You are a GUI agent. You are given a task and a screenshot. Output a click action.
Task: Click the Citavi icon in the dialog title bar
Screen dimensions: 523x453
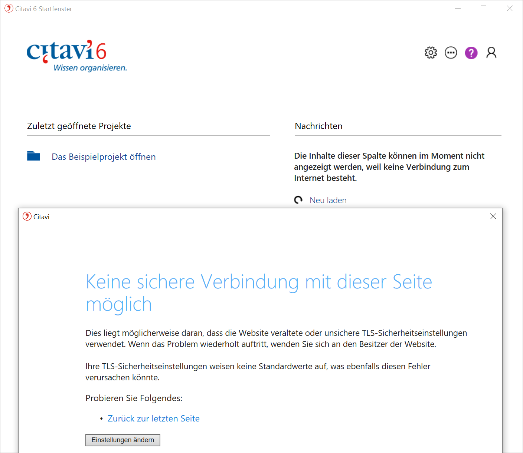(27, 216)
